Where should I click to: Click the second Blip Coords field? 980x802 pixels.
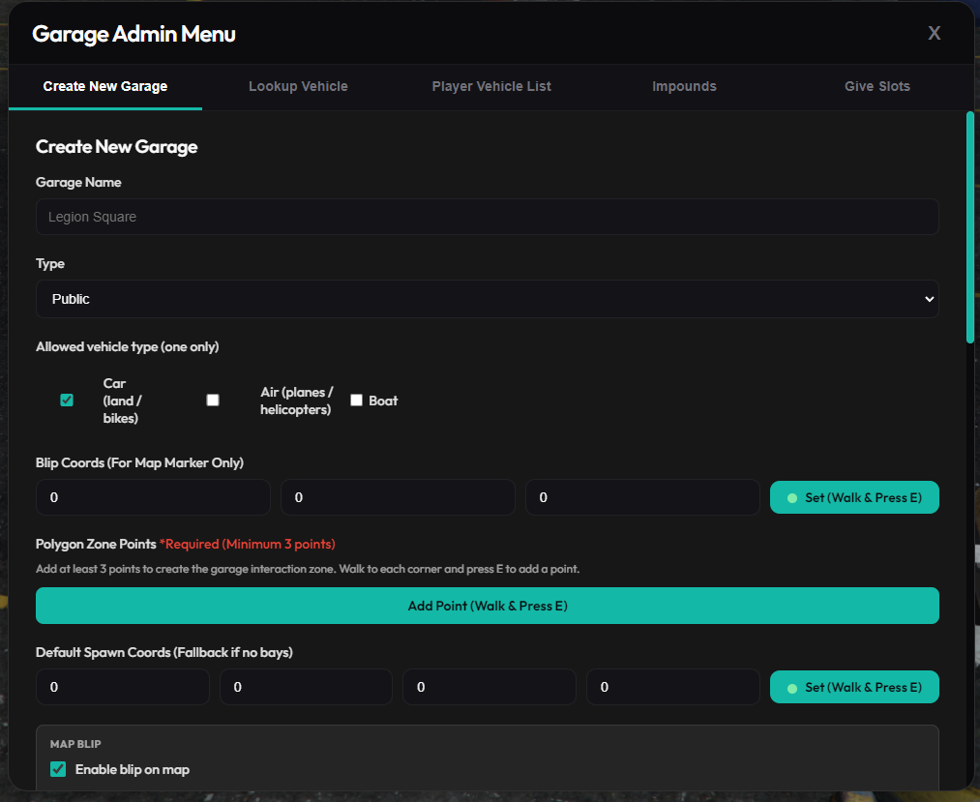pos(398,497)
